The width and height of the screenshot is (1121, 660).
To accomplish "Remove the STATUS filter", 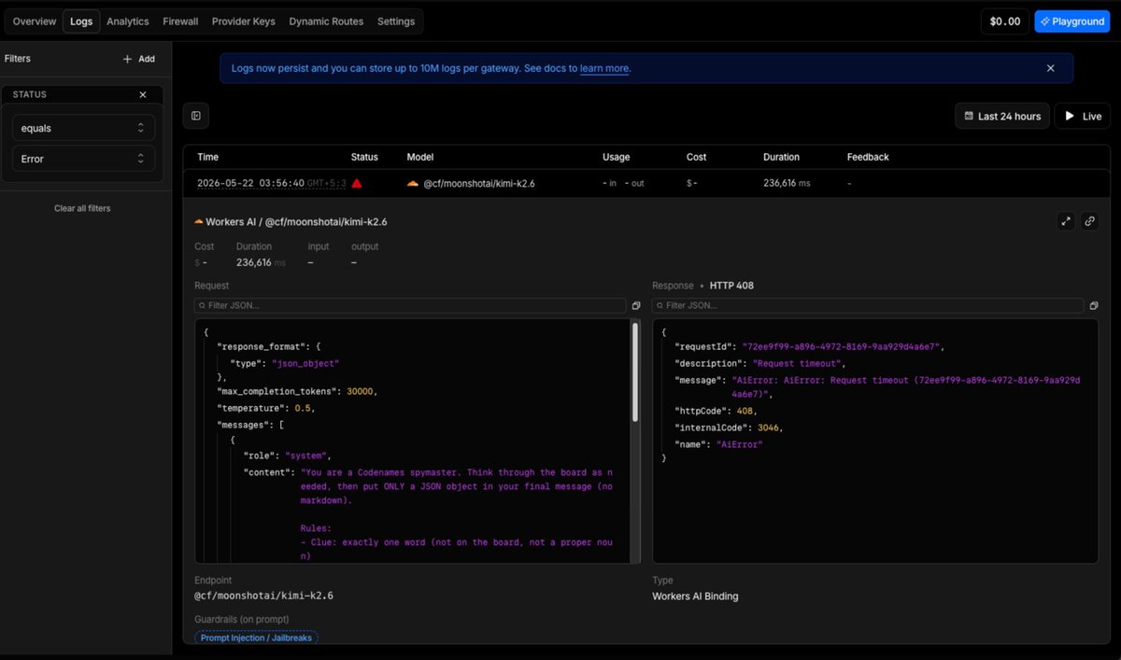I will point(143,94).
